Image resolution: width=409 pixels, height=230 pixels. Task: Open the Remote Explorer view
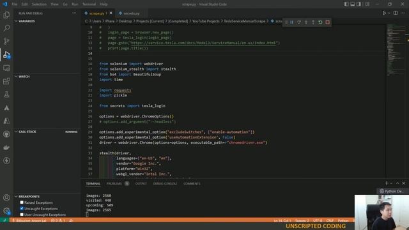6,68
